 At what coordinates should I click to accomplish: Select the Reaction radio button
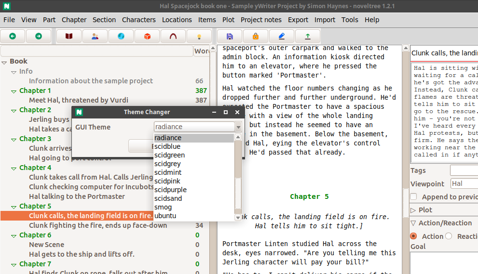[x=449, y=236]
